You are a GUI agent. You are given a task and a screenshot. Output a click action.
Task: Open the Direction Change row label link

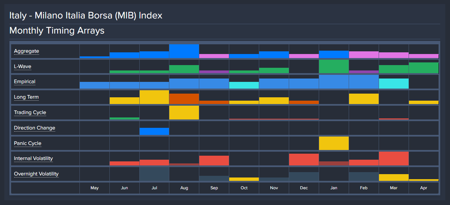[34, 128]
